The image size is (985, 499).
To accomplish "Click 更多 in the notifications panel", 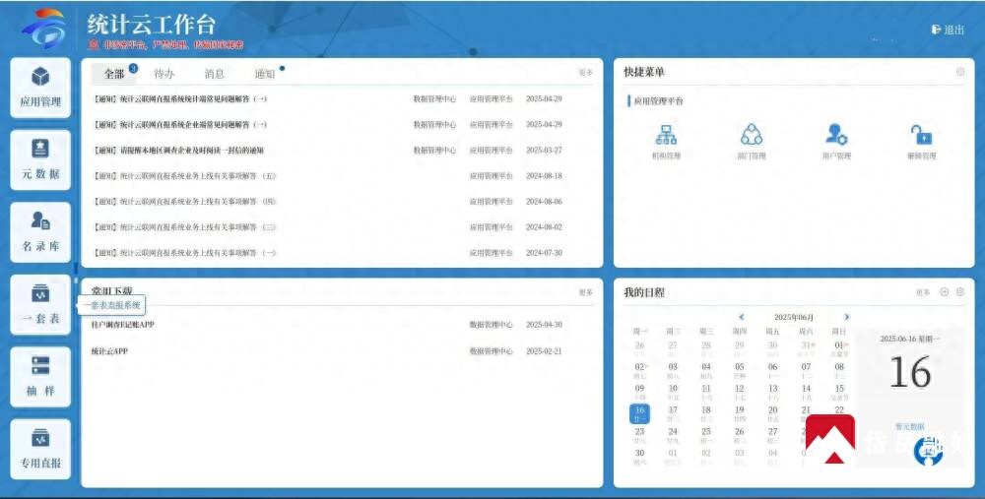I will pyautogui.click(x=585, y=73).
